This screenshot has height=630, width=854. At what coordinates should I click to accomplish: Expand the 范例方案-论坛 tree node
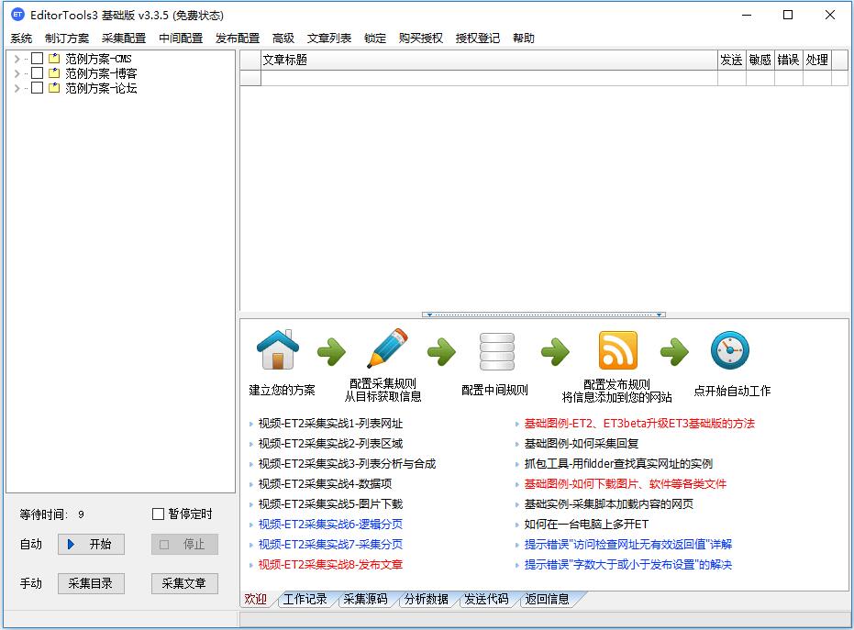pos(18,88)
